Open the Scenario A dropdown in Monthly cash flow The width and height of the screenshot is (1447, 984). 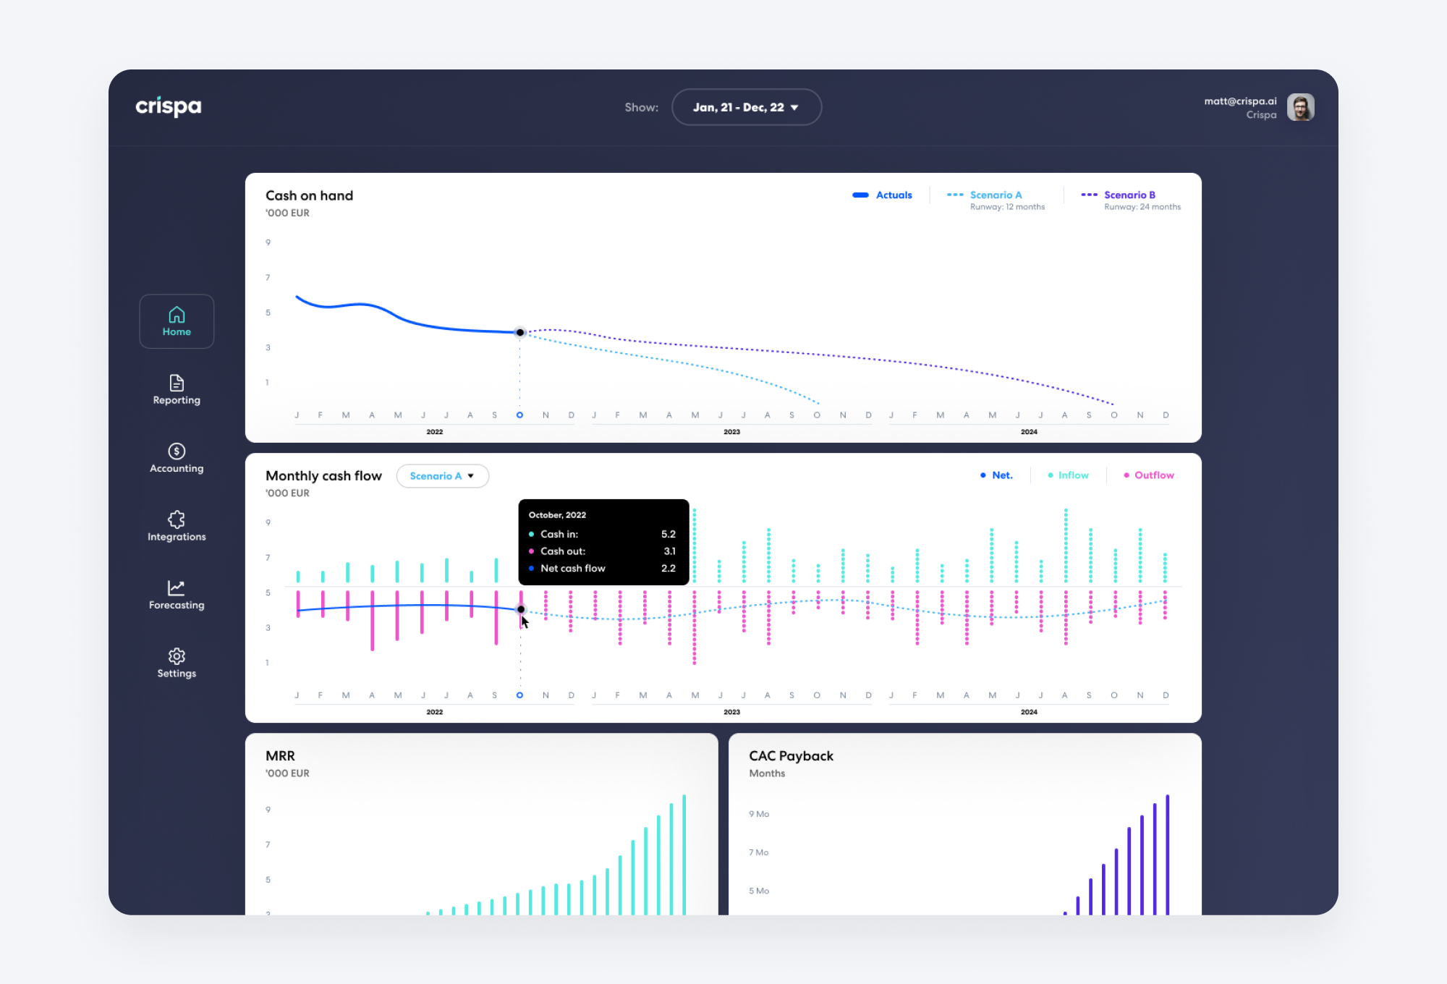[442, 476]
